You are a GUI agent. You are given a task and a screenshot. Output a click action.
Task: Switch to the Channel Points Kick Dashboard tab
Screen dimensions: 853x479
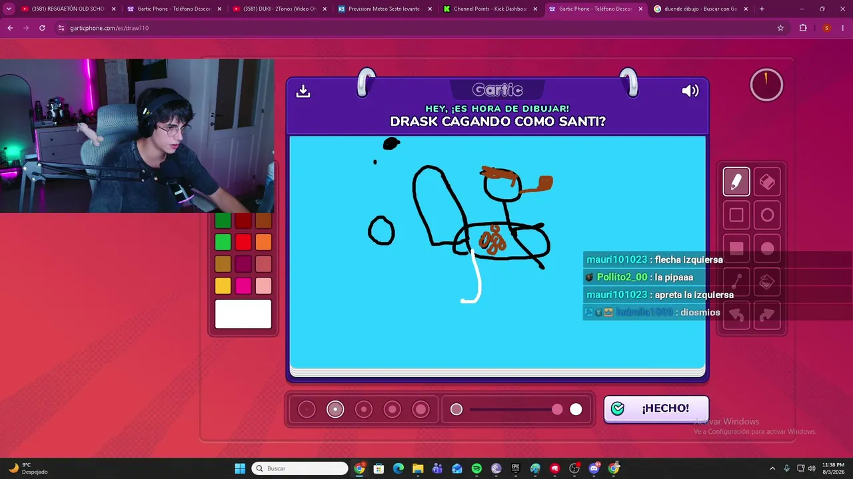[x=490, y=9]
